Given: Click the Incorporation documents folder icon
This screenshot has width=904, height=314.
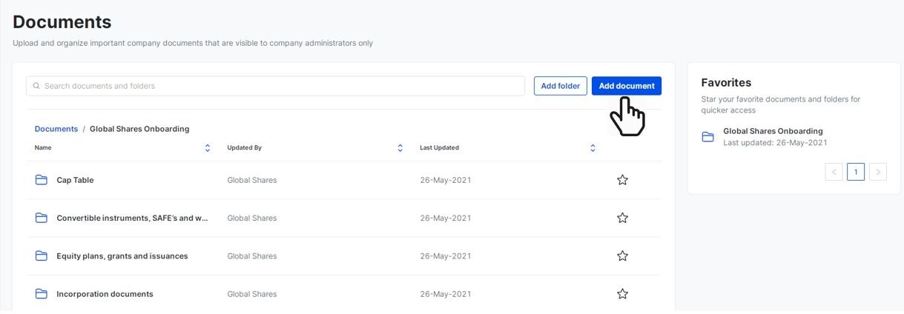Looking at the screenshot, I should (x=42, y=294).
